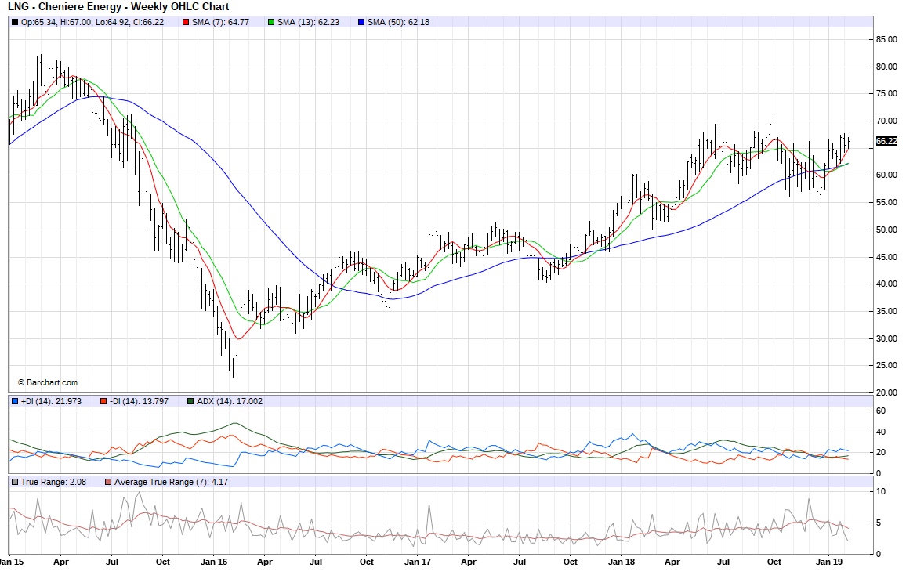Click the 85.00 price axis label
This screenshot has width=906, height=586.
point(887,39)
